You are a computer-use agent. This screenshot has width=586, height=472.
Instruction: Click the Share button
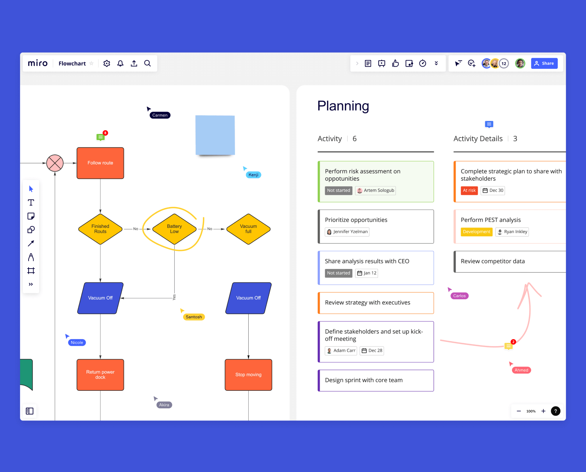544,63
